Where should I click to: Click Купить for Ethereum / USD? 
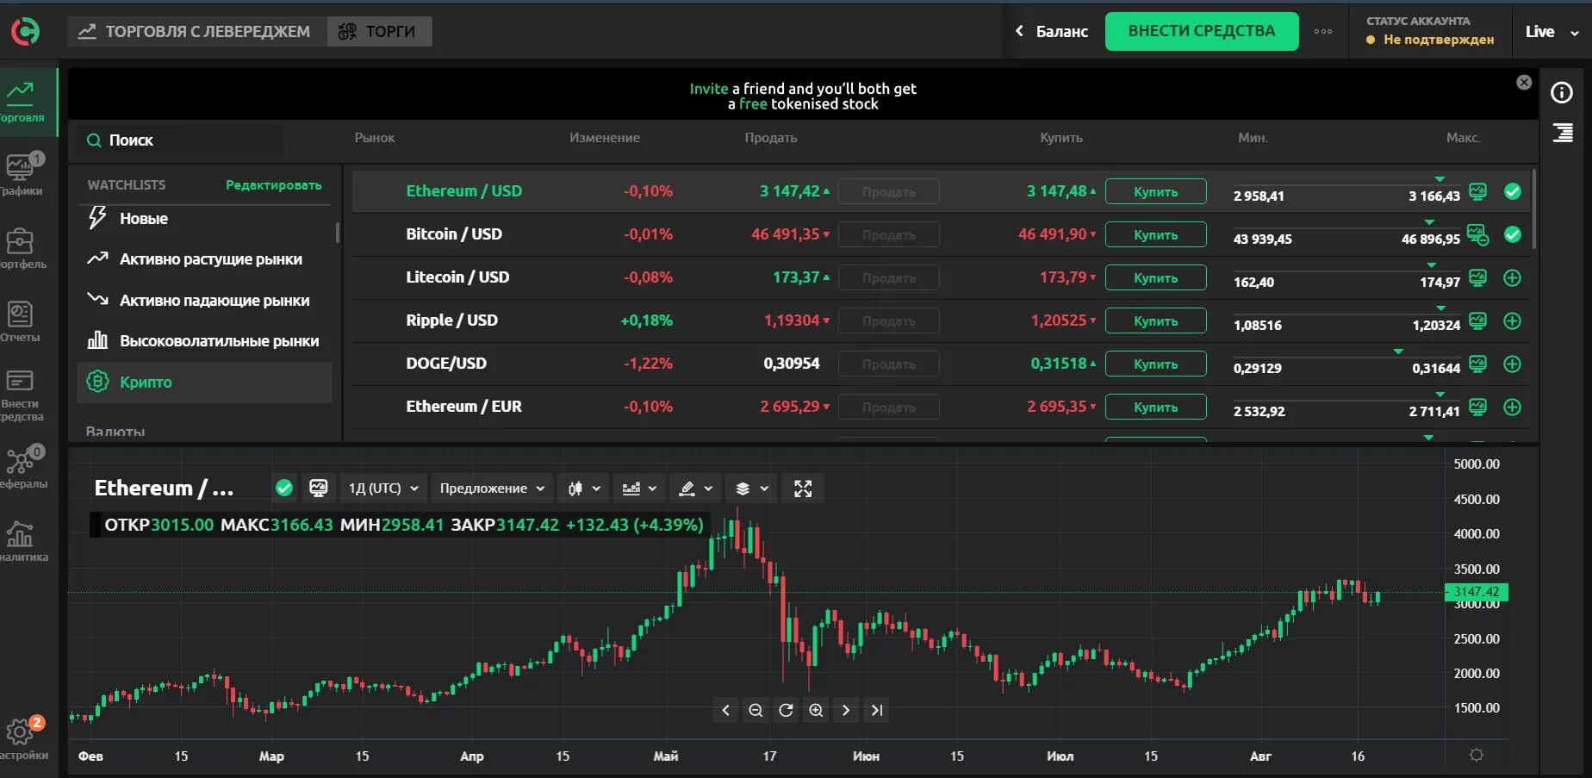tap(1155, 191)
